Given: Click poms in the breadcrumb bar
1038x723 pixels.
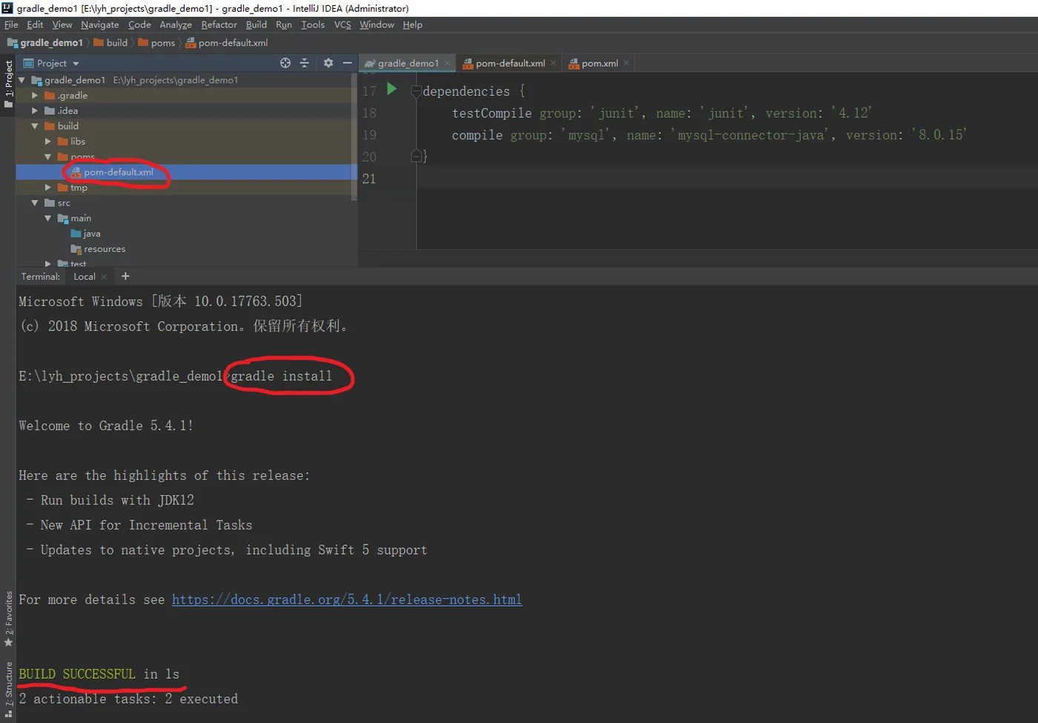Looking at the screenshot, I should pos(156,43).
